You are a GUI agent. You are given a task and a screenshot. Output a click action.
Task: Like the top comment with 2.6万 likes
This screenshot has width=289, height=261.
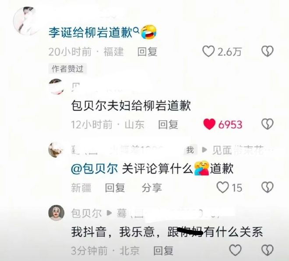pyautogui.click(x=208, y=51)
